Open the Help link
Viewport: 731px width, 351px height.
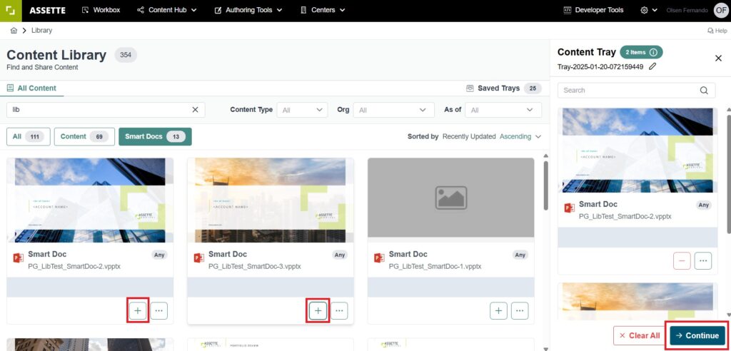(717, 31)
